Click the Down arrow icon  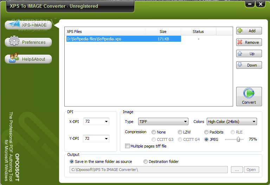pos(240,65)
